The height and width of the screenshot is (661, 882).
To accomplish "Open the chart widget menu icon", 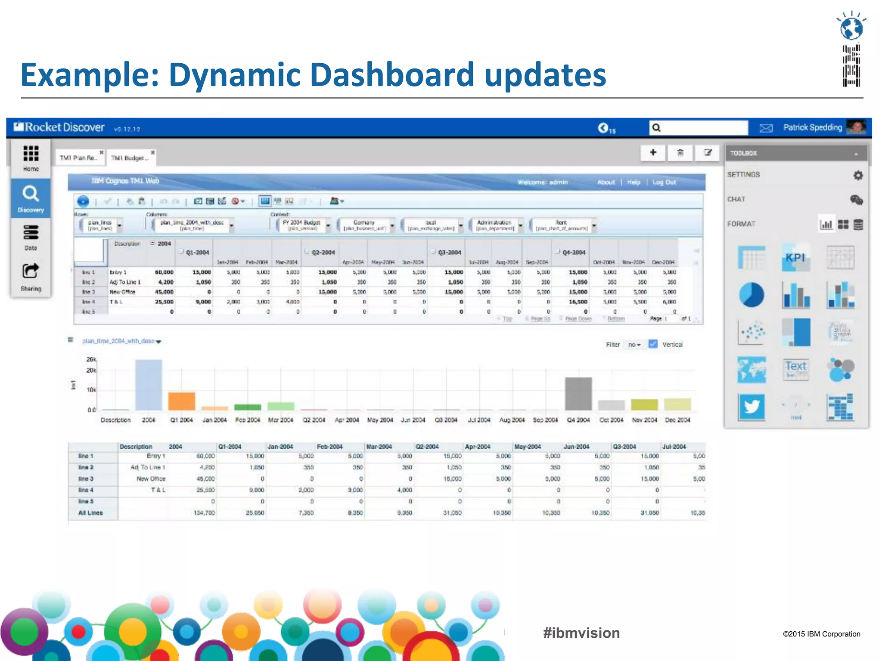I will pyautogui.click(x=70, y=340).
